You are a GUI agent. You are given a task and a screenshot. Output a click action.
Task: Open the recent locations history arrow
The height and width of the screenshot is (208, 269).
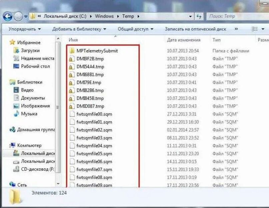pyautogui.click(x=26, y=17)
